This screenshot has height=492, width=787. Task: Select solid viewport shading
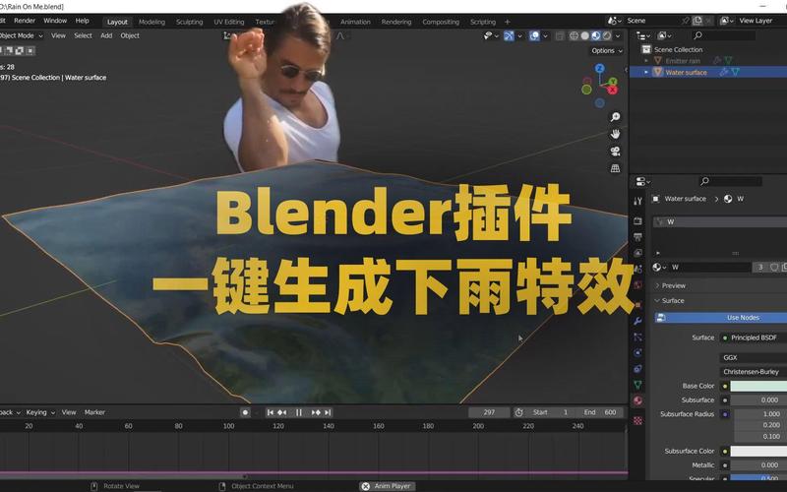(x=584, y=35)
